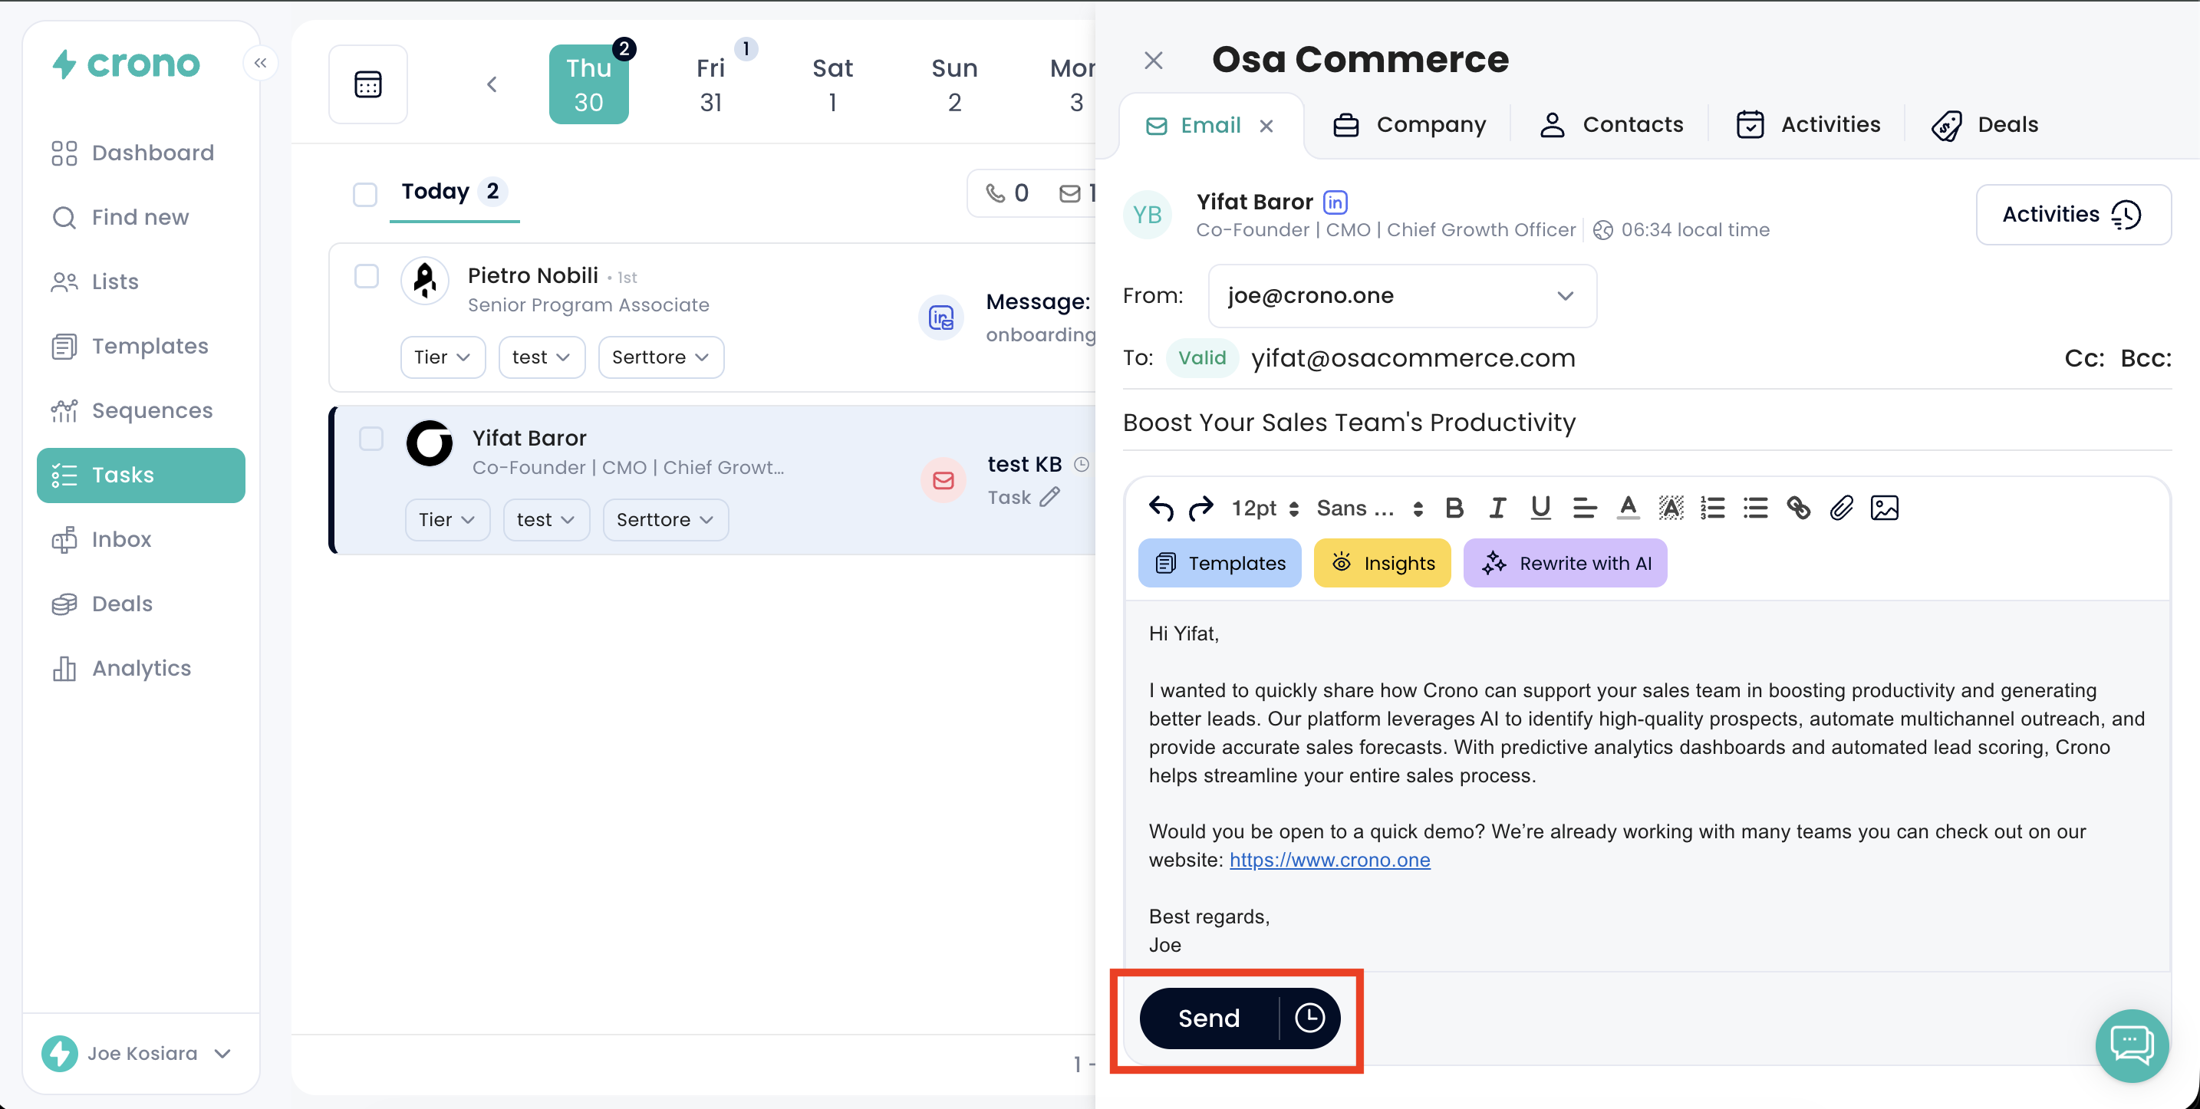Check the Pietro Nobili task checkbox
The width and height of the screenshot is (2200, 1109).
point(367,276)
